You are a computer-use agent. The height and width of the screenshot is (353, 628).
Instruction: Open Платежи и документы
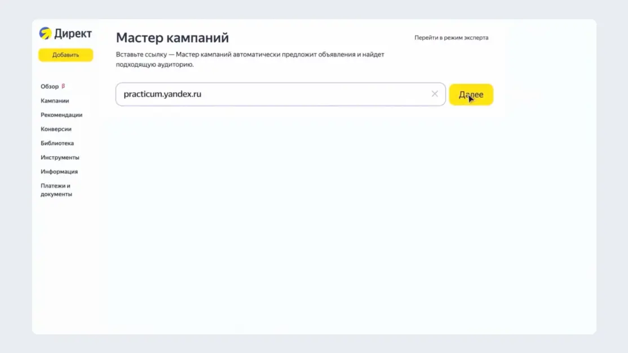[x=56, y=190]
